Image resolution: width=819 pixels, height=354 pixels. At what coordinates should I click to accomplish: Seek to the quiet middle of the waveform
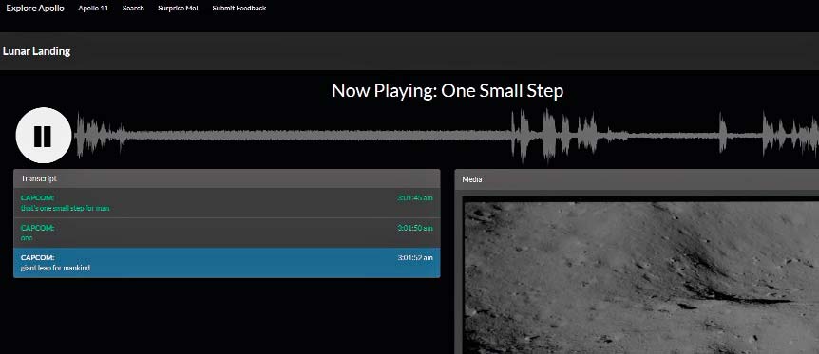coord(314,136)
